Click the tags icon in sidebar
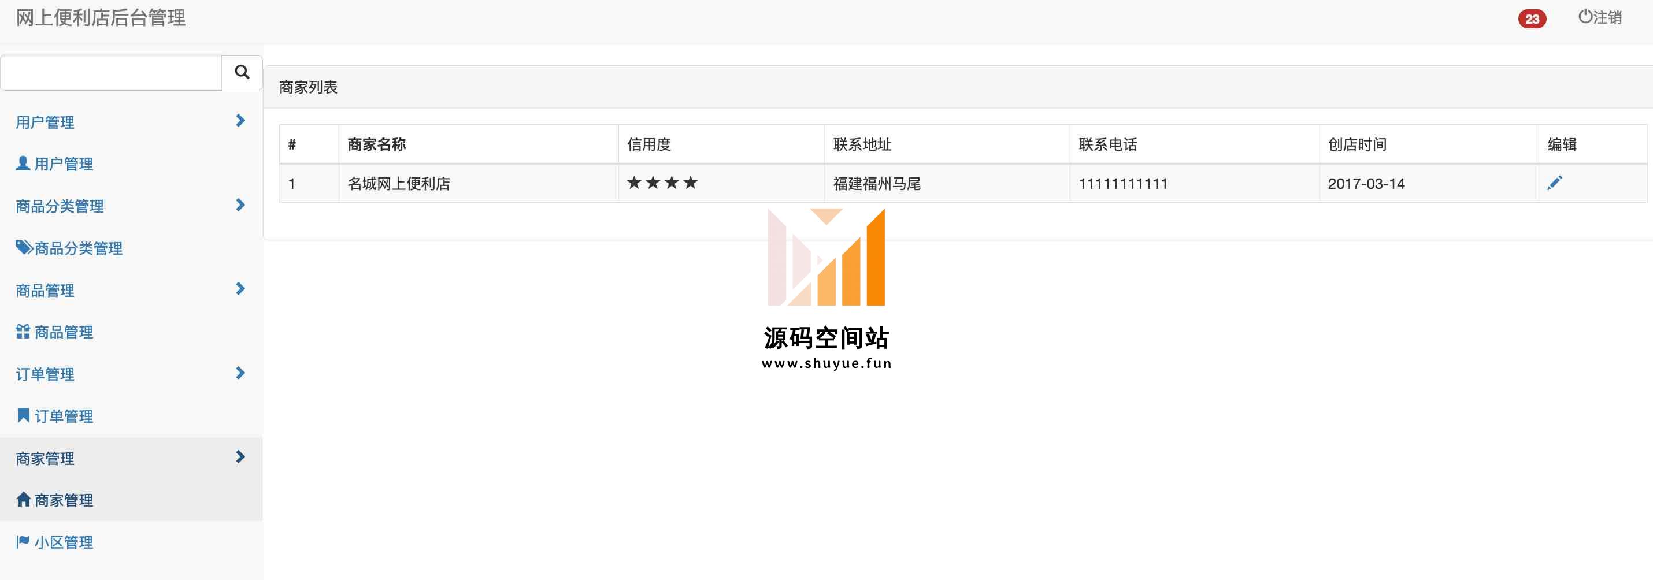This screenshot has width=1653, height=580. [x=24, y=247]
